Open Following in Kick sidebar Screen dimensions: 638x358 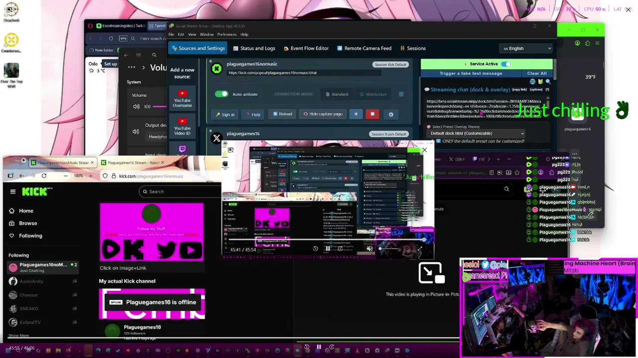point(30,236)
